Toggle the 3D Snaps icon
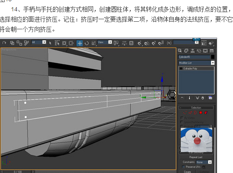Screen dimensions: 233x173 [139, 43]
